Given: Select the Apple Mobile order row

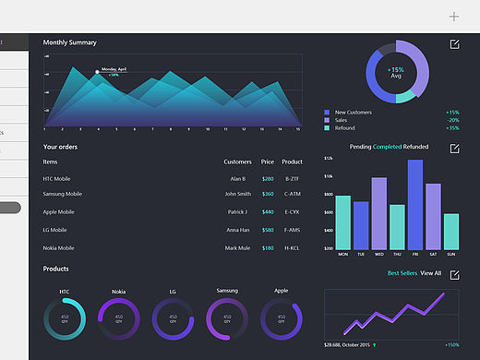Looking at the screenshot, I should [x=173, y=211].
